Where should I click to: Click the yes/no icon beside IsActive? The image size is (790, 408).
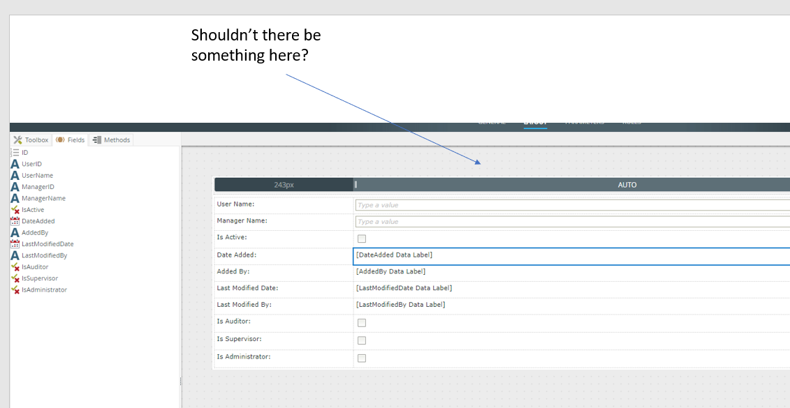coord(15,210)
